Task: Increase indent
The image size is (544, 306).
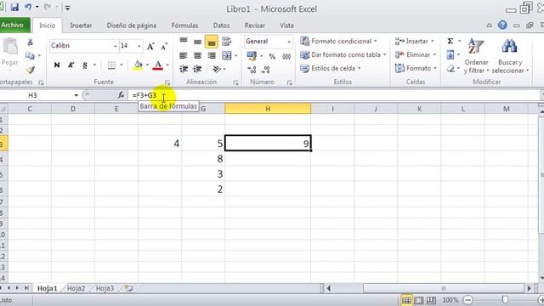Action: [x=197, y=69]
